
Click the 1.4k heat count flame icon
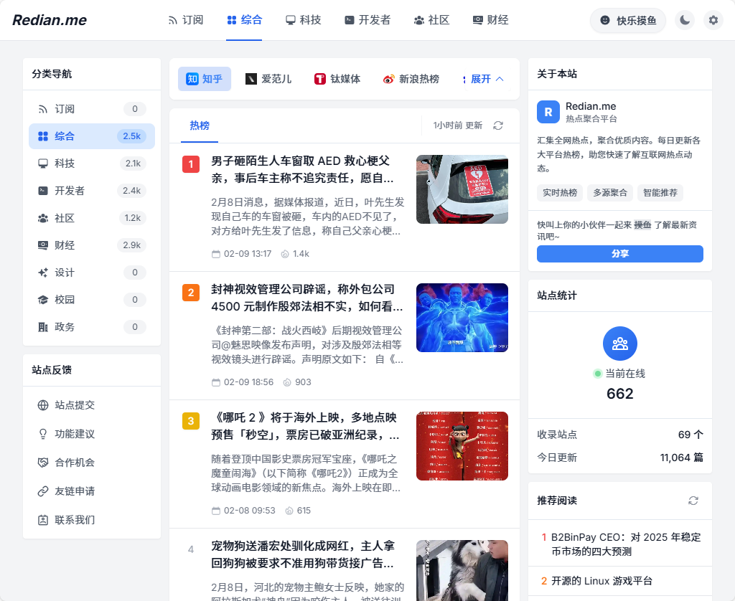[284, 254]
